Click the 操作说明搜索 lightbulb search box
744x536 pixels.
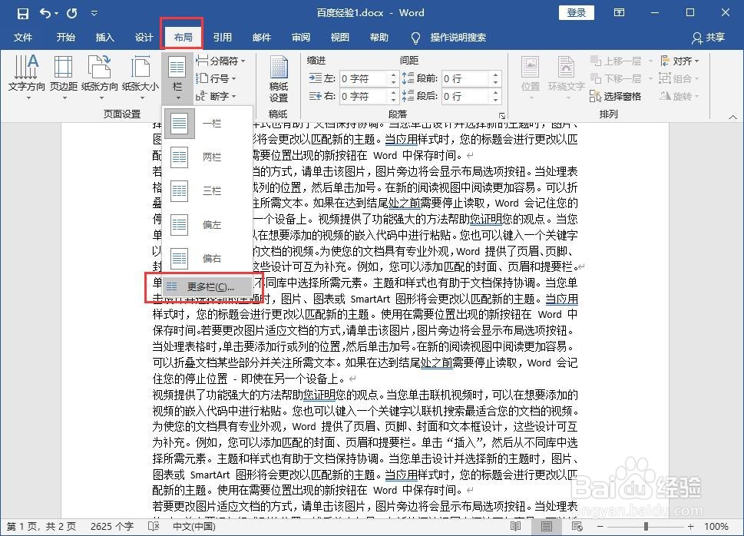pyautogui.click(x=448, y=38)
